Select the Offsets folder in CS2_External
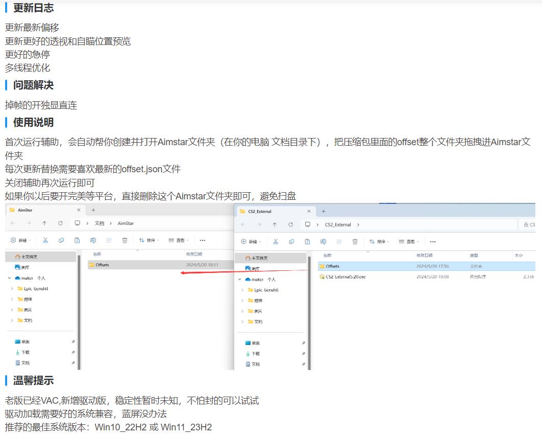The height and width of the screenshot is (437, 542). (x=332, y=266)
